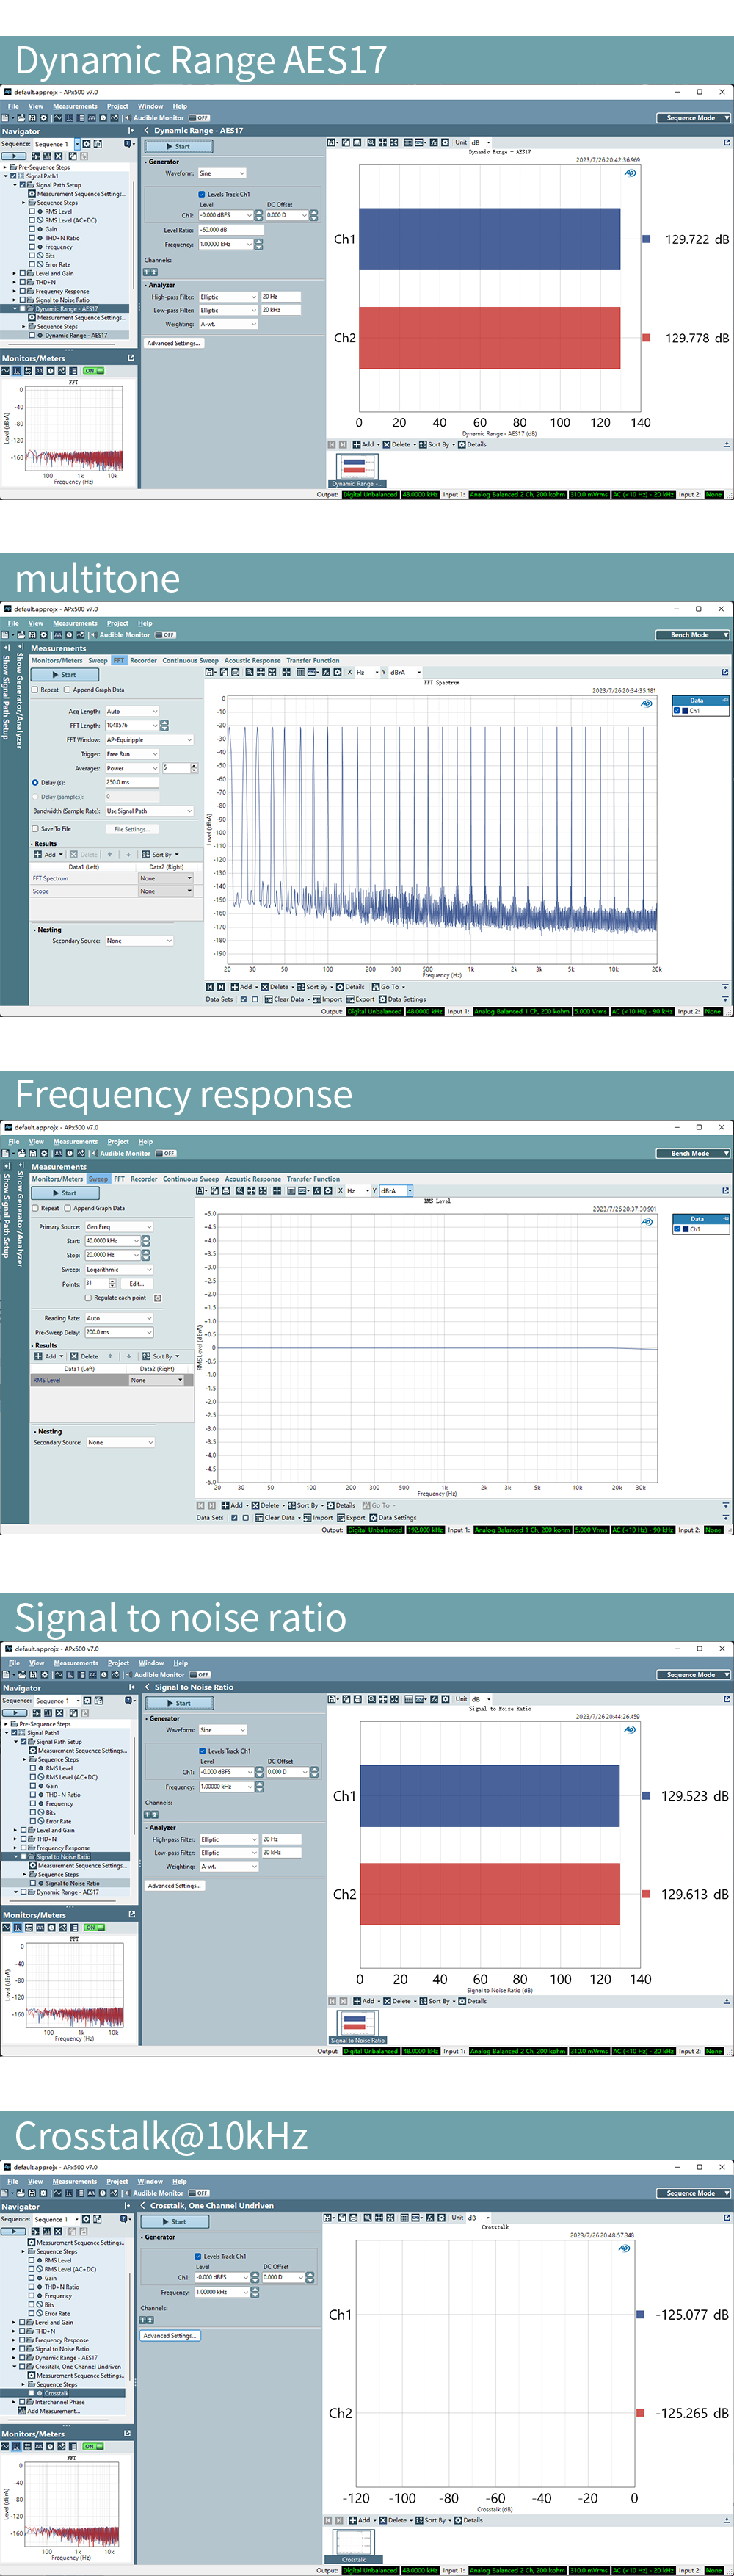Open Transfer Function tab in Frequency response window

point(313,1179)
